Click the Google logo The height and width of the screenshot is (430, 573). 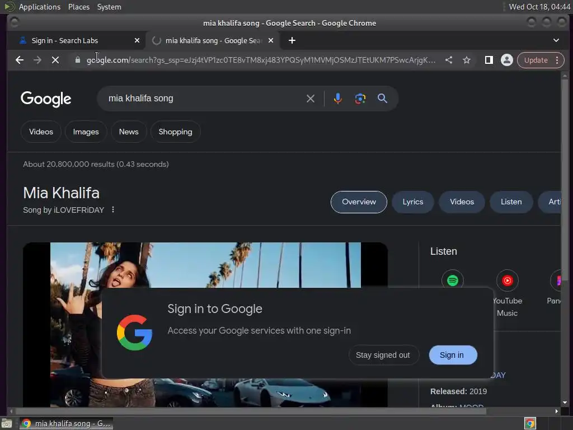(46, 99)
